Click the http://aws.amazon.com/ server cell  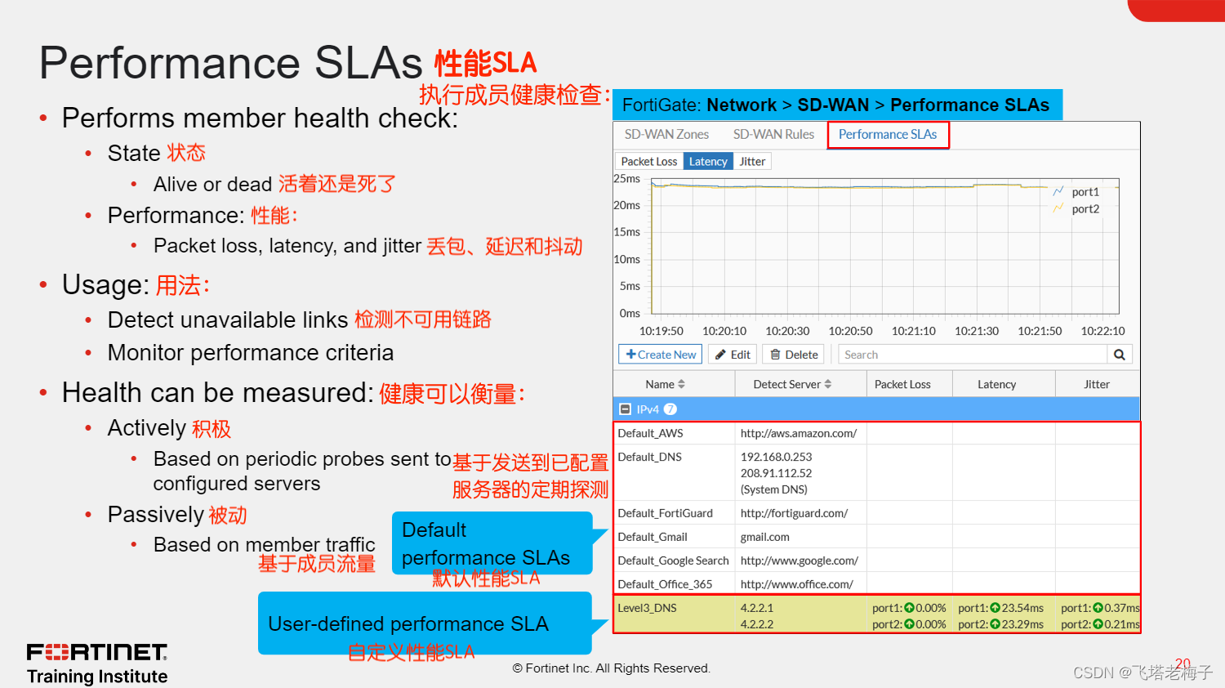point(799,433)
